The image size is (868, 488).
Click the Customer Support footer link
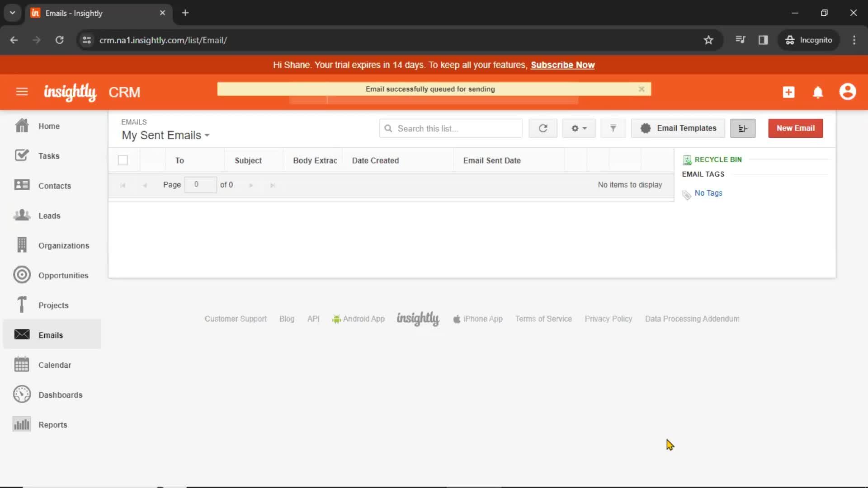[236, 318]
